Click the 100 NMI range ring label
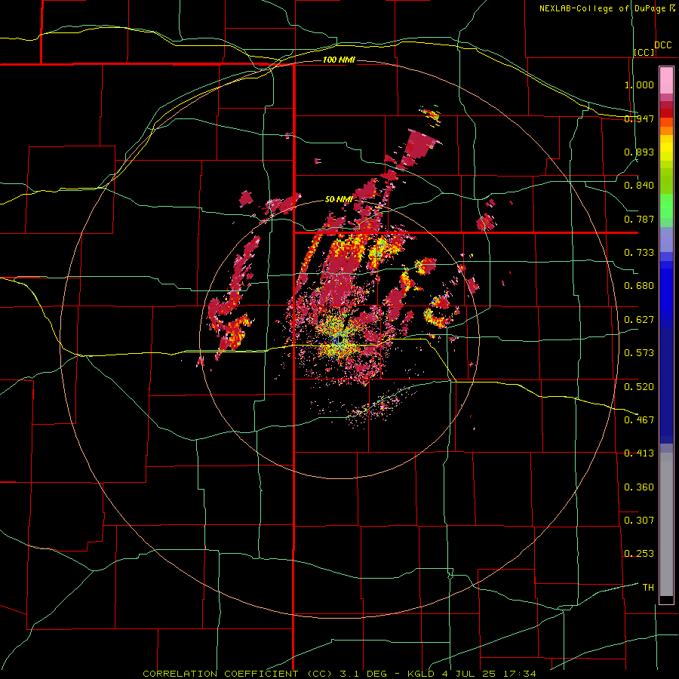The height and width of the screenshot is (679, 679). pos(339,60)
